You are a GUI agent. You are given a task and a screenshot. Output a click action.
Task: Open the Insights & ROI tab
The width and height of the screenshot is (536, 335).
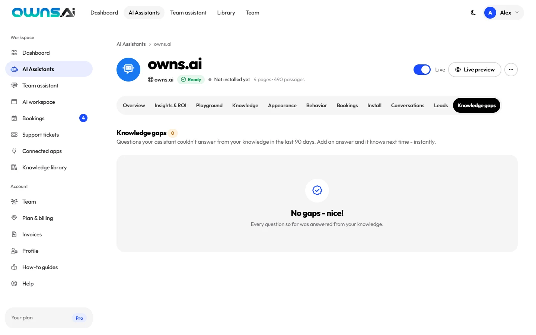click(x=170, y=106)
